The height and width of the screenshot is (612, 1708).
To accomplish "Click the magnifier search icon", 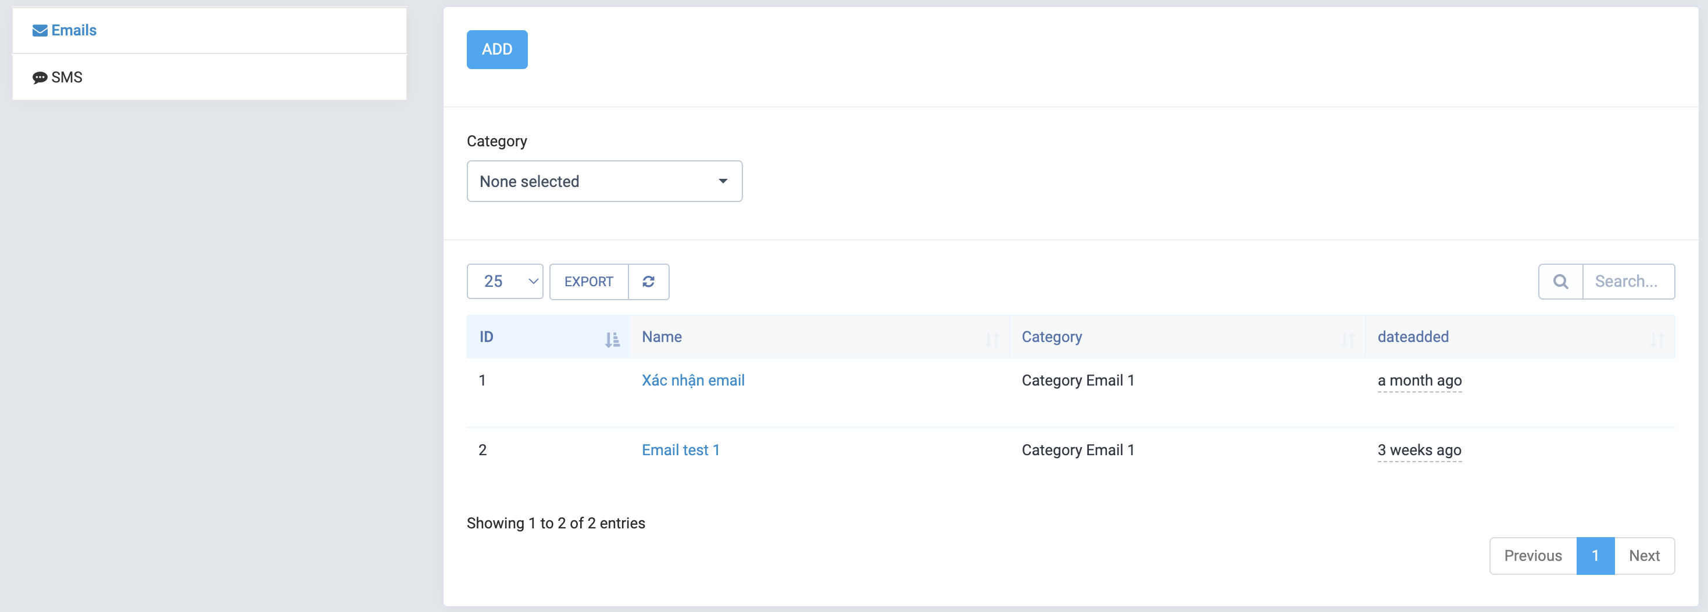I will pos(1560,282).
